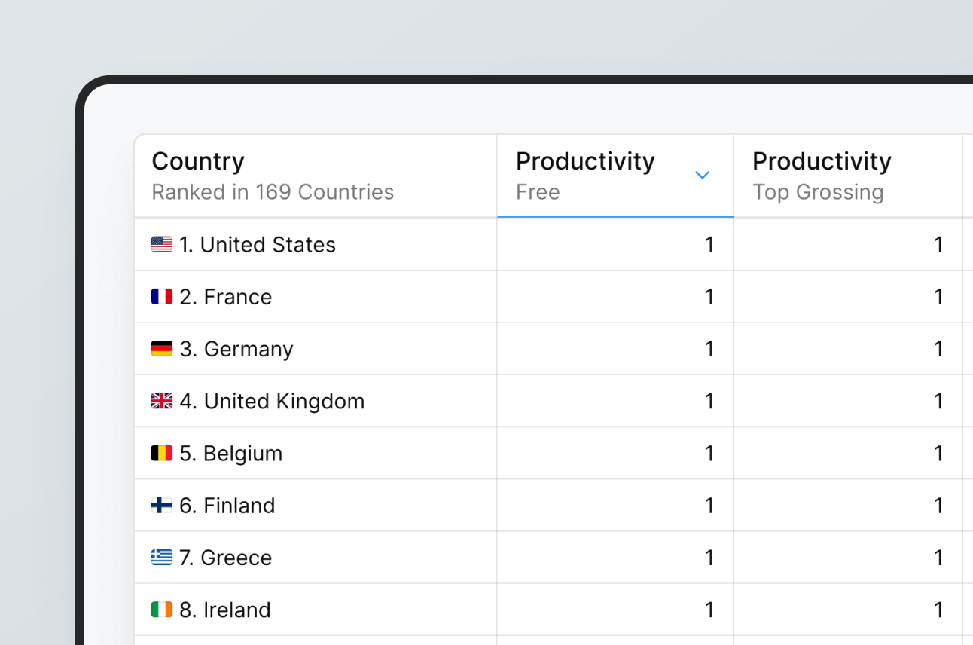Image resolution: width=973 pixels, height=645 pixels.
Task: Toggle sort arrow in Productivity Free column
Action: 702,176
